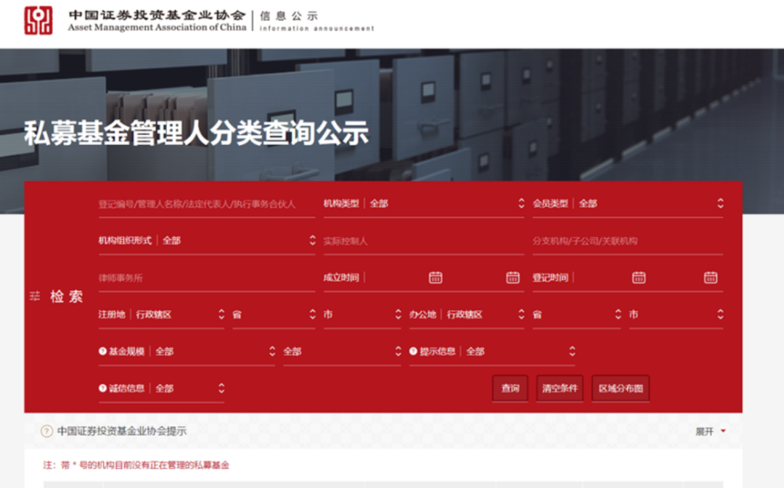This screenshot has width=784, height=488.
Task: Click the 清空条件 button
Action: point(560,388)
